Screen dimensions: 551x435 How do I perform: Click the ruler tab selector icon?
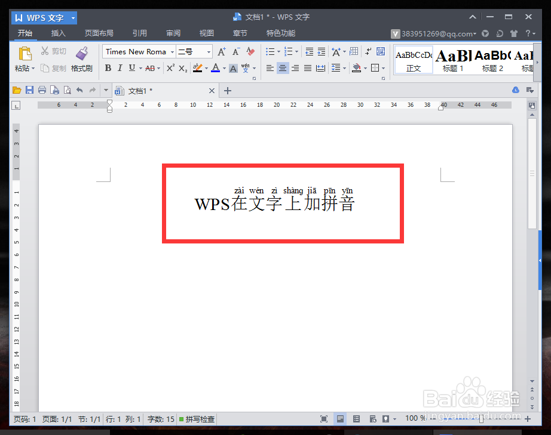click(x=16, y=105)
